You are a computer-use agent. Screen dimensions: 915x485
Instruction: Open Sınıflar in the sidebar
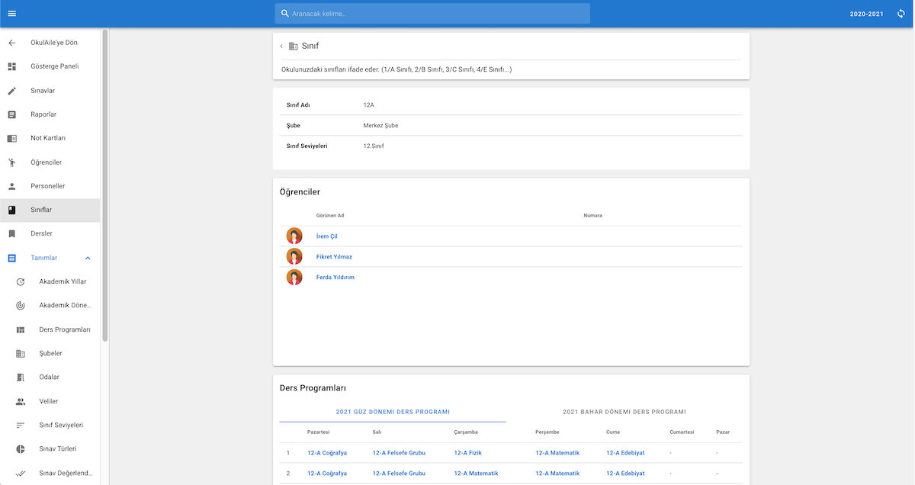[50, 210]
